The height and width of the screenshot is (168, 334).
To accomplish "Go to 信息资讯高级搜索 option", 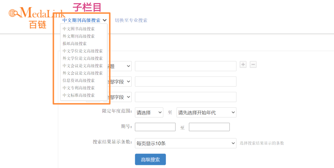I will [x=79, y=81].
